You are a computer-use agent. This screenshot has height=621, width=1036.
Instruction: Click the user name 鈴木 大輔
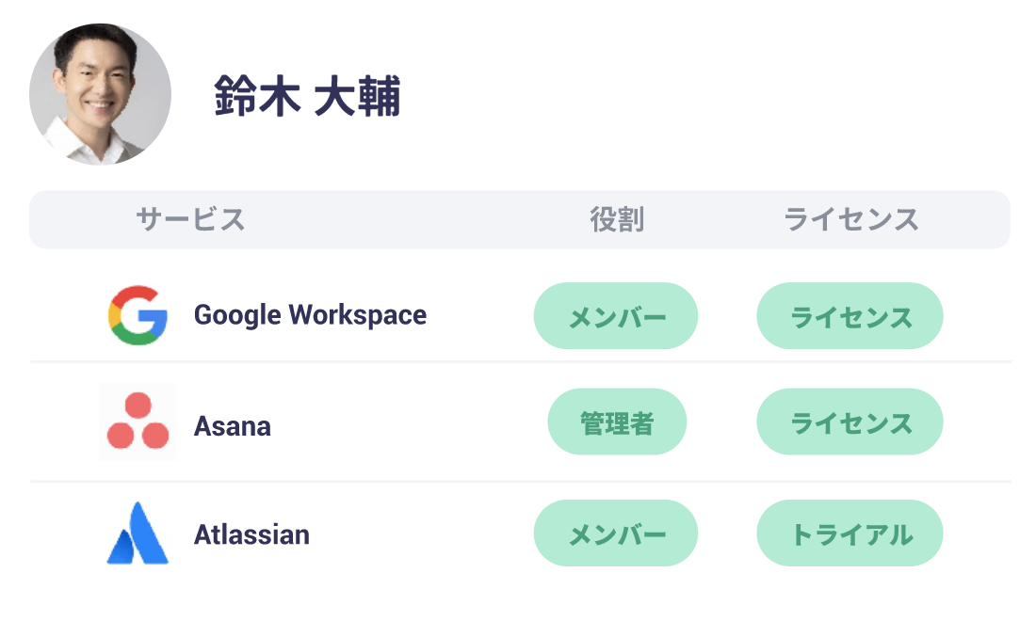point(307,96)
